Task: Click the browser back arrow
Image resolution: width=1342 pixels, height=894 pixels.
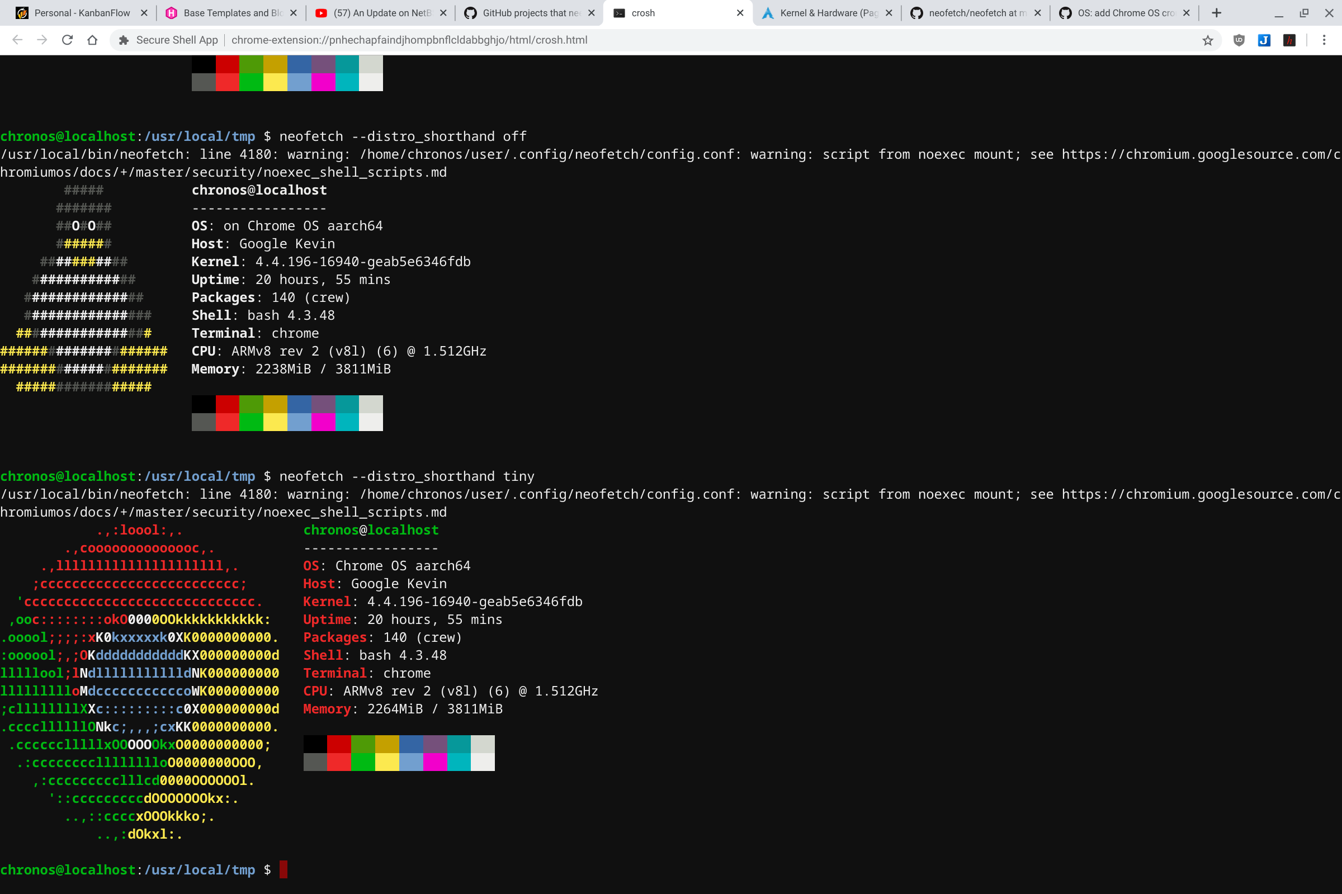Action: pos(17,40)
